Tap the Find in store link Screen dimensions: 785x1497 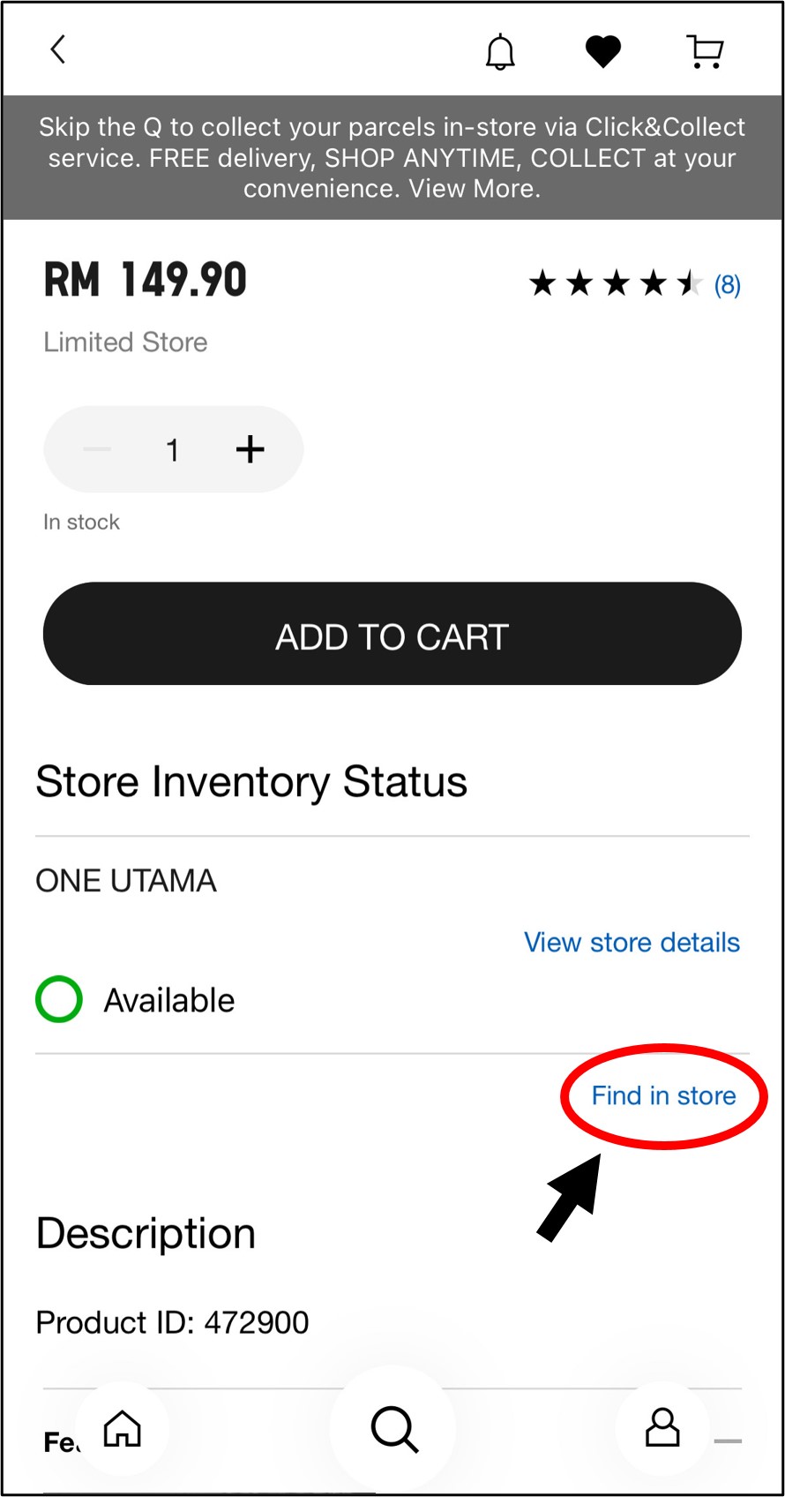[663, 1096]
